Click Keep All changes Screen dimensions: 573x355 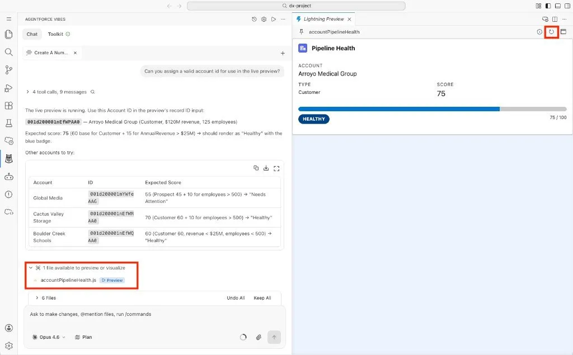[x=262, y=298]
